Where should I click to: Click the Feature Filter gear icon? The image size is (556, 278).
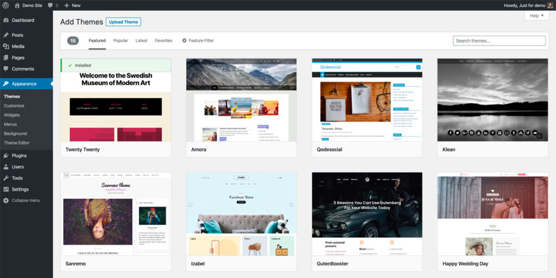pyautogui.click(x=185, y=40)
